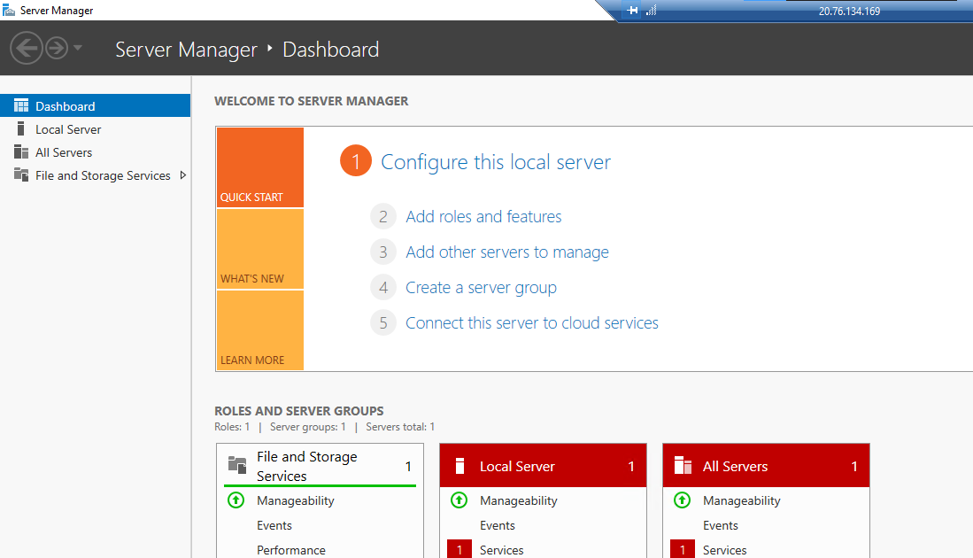Click Add roles and features link
The image size is (973, 558).
(483, 216)
